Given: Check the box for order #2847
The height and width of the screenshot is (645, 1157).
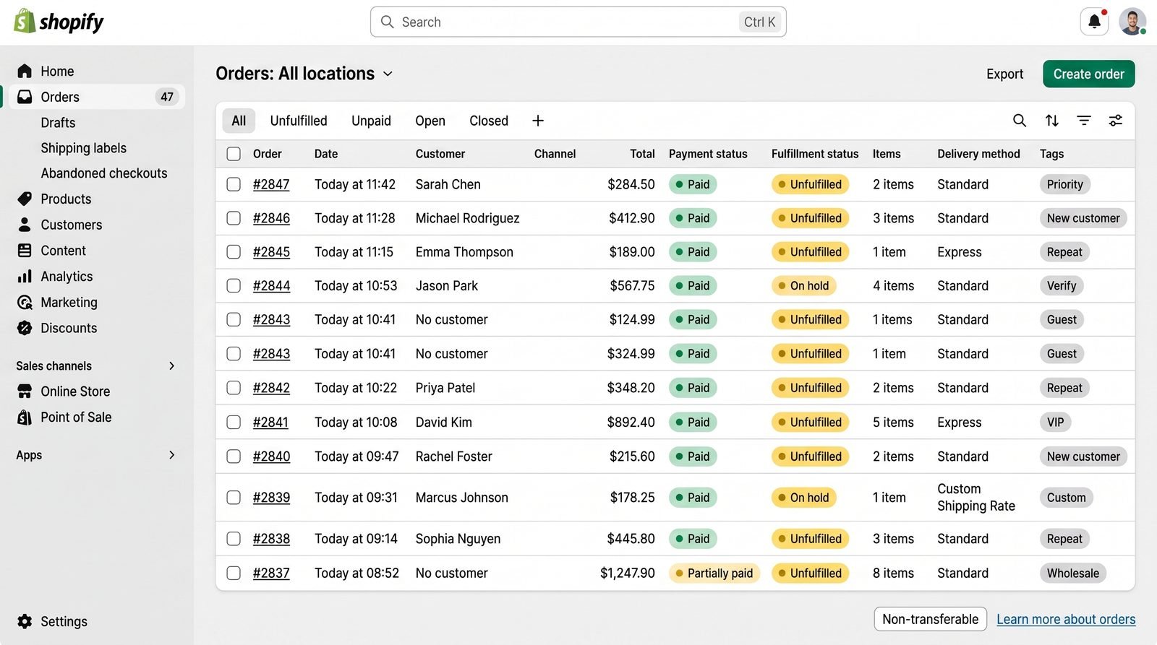Looking at the screenshot, I should (x=234, y=184).
